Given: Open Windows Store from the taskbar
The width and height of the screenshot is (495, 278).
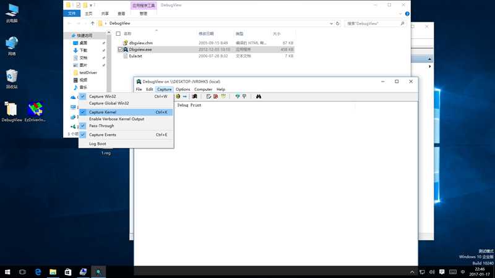Looking at the screenshot, I should pos(68,272).
